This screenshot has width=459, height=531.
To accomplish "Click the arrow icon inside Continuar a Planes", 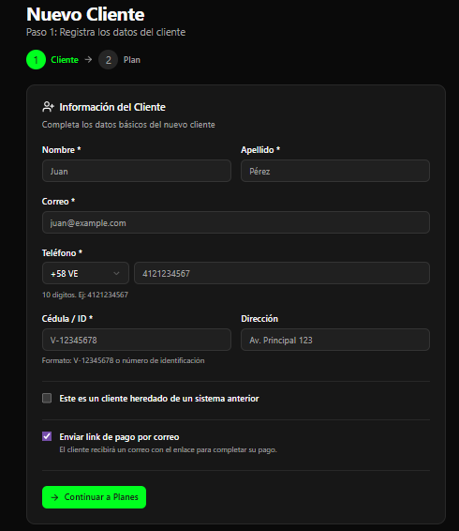I will [54, 497].
